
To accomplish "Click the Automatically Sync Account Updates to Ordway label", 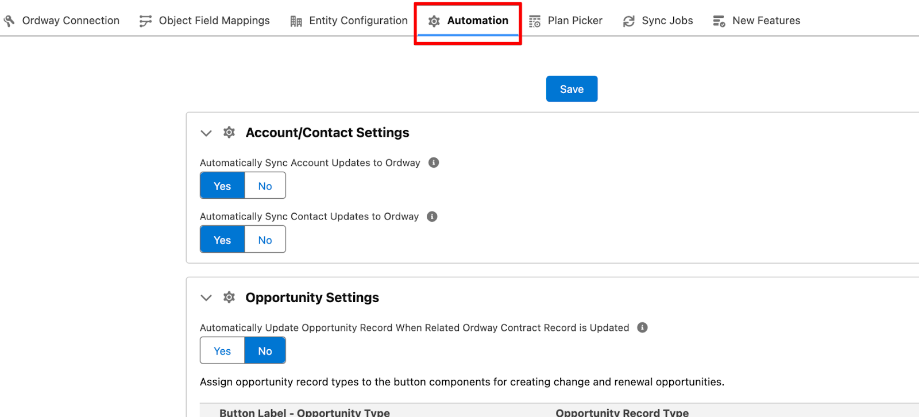I will click(310, 163).
